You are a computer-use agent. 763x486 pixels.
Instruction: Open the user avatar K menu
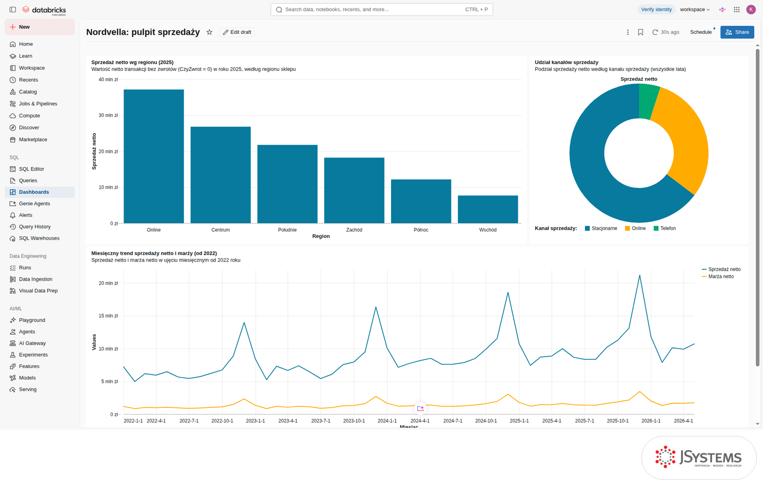[x=751, y=10]
